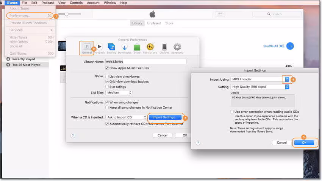Open the General preferences tab icon
Screen dimensions: 322x181
tap(87, 48)
